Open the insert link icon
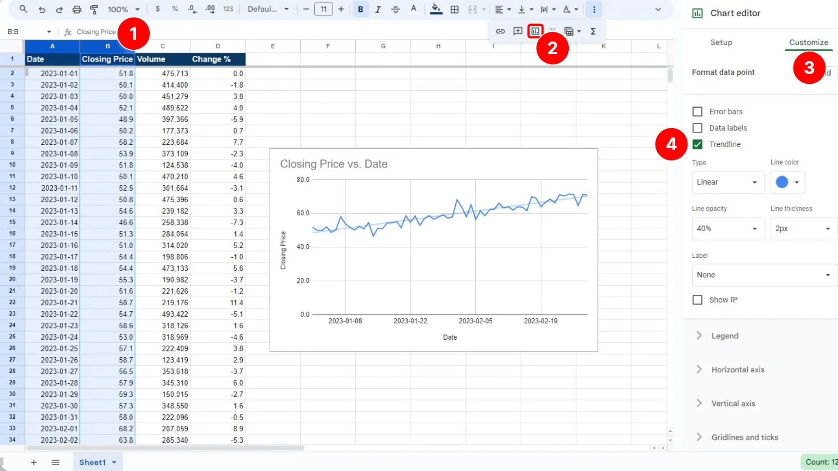Viewport: 838px width, 471px height. 500,31
